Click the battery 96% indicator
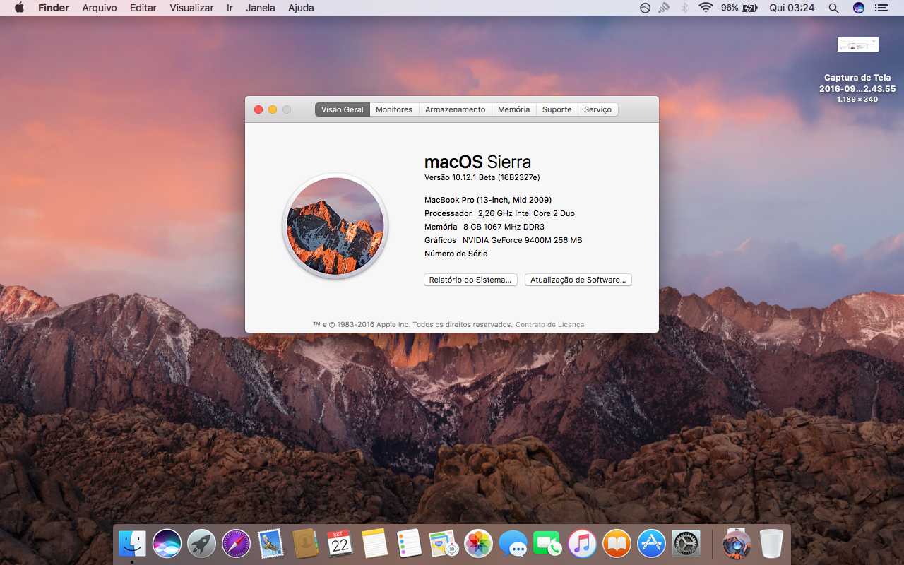The image size is (904, 565). 739,8
